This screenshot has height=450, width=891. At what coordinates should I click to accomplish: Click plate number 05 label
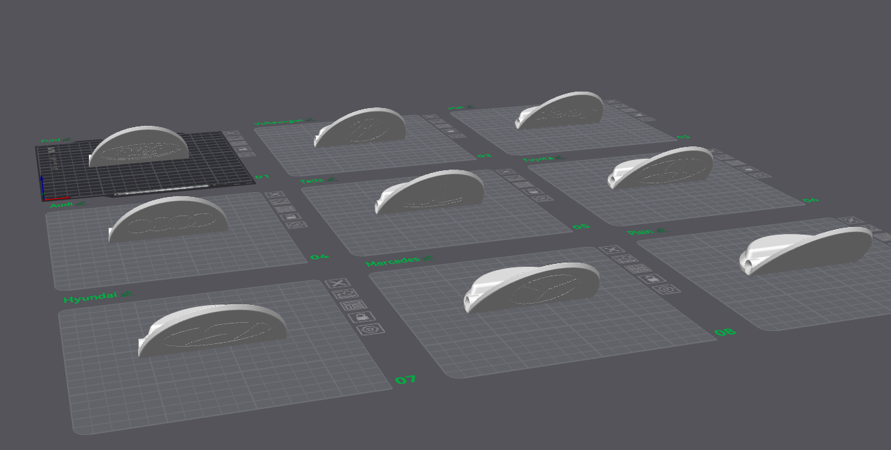click(x=581, y=226)
